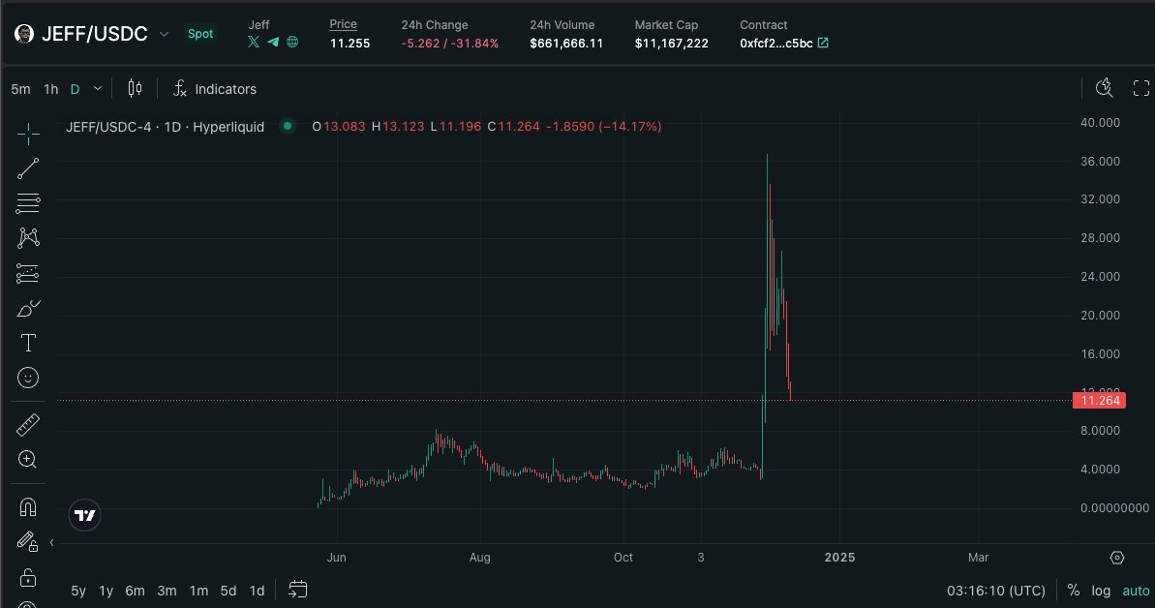Collapse the drawing toolbar arrow
Screen dimensions: 1155x608
point(51,542)
